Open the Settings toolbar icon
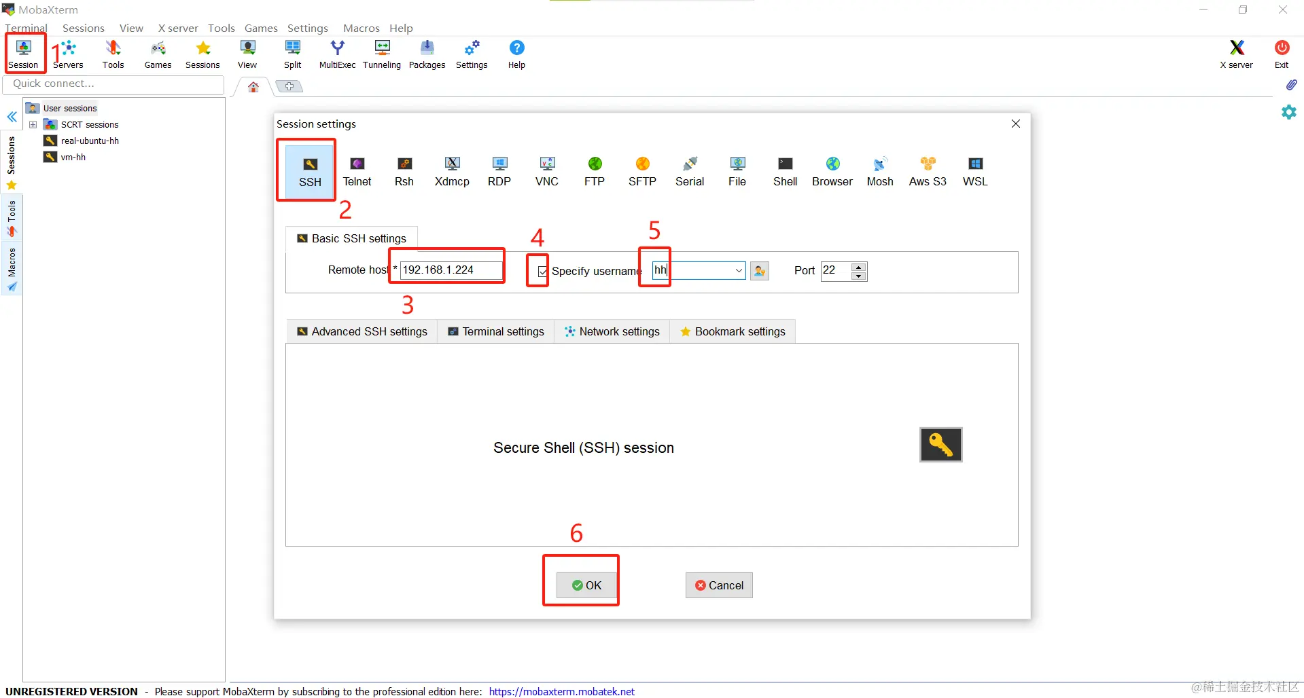The height and width of the screenshot is (698, 1304). 472,54
